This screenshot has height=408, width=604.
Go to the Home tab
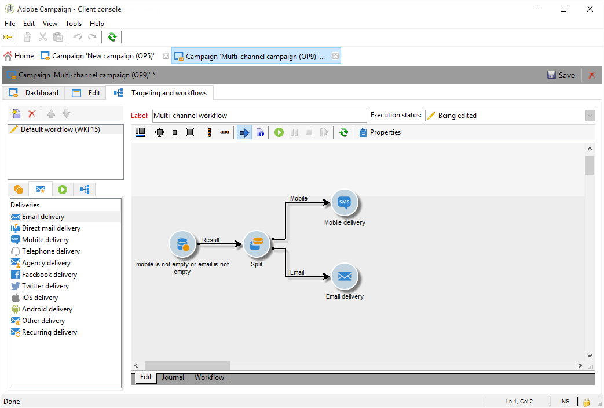(19, 56)
